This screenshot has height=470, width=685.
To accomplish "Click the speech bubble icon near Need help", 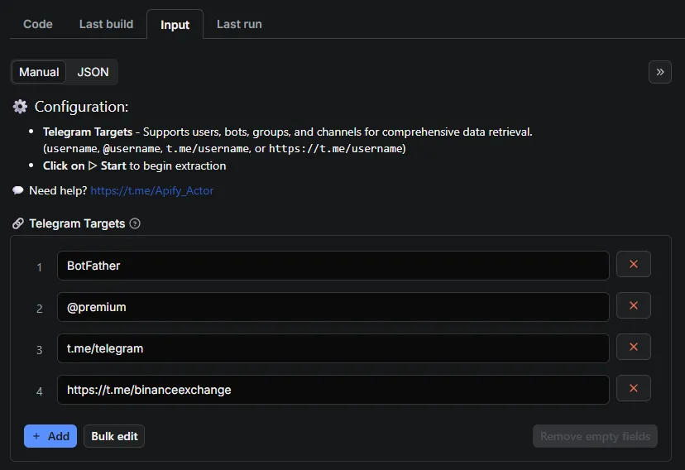I will (x=18, y=190).
